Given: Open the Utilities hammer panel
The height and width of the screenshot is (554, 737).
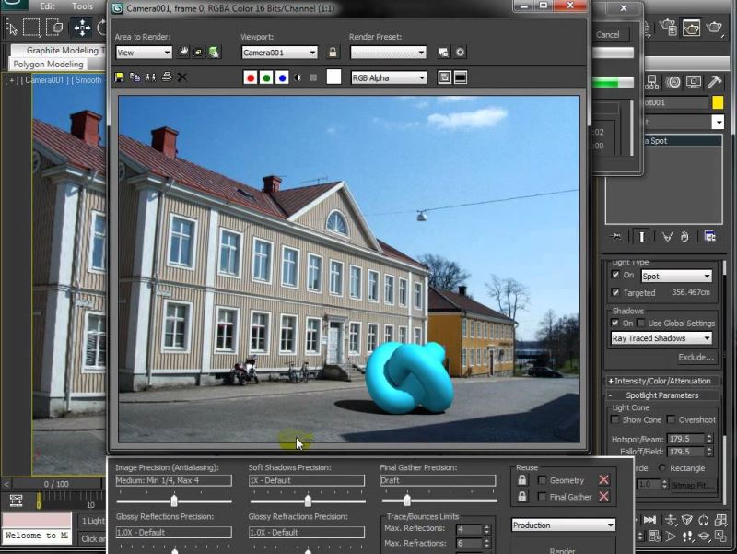Looking at the screenshot, I should tap(713, 82).
